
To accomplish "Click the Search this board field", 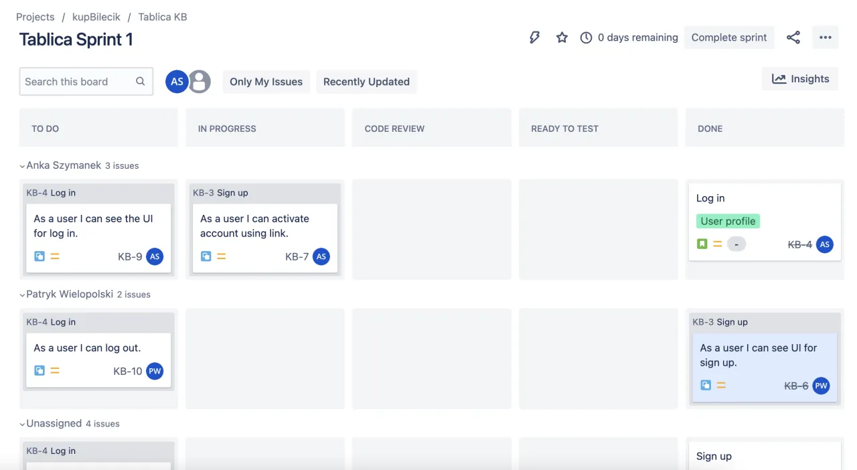I will point(79,82).
